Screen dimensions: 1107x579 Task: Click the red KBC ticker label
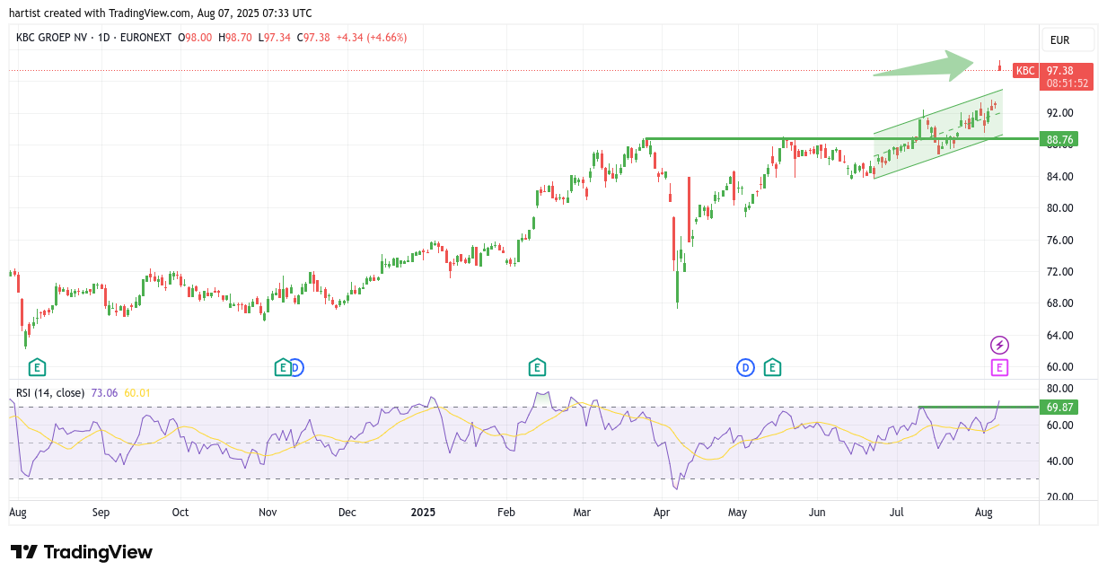(x=1025, y=70)
